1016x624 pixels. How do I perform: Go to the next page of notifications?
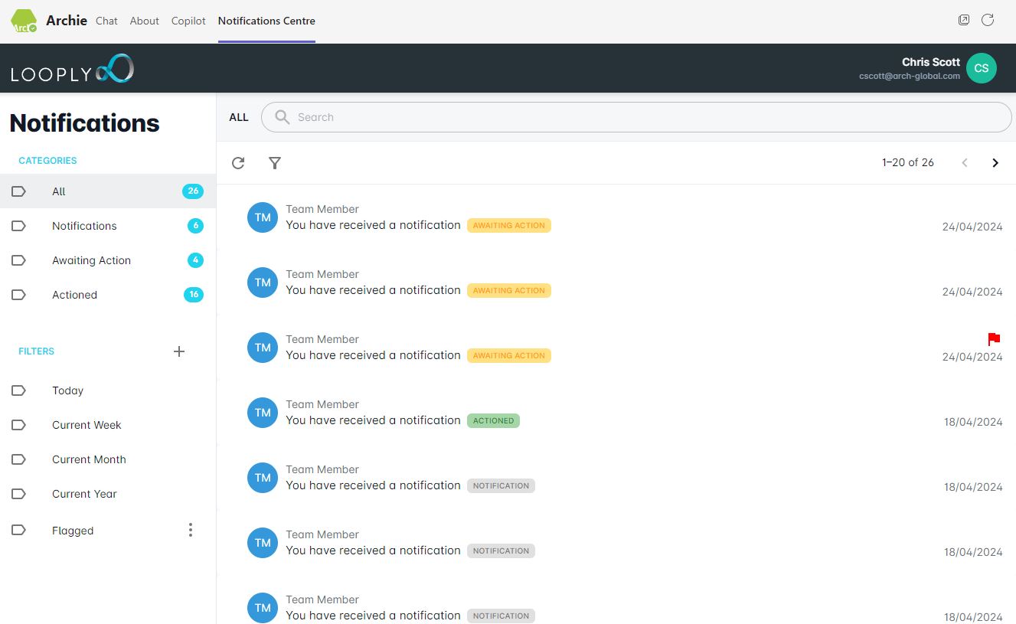[995, 162]
